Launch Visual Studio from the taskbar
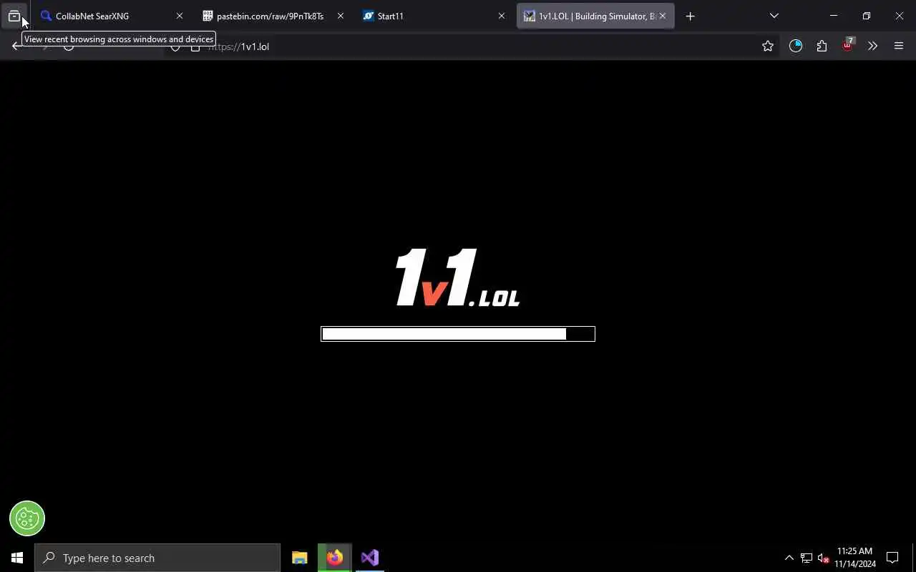The width and height of the screenshot is (916, 572). coord(370,558)
